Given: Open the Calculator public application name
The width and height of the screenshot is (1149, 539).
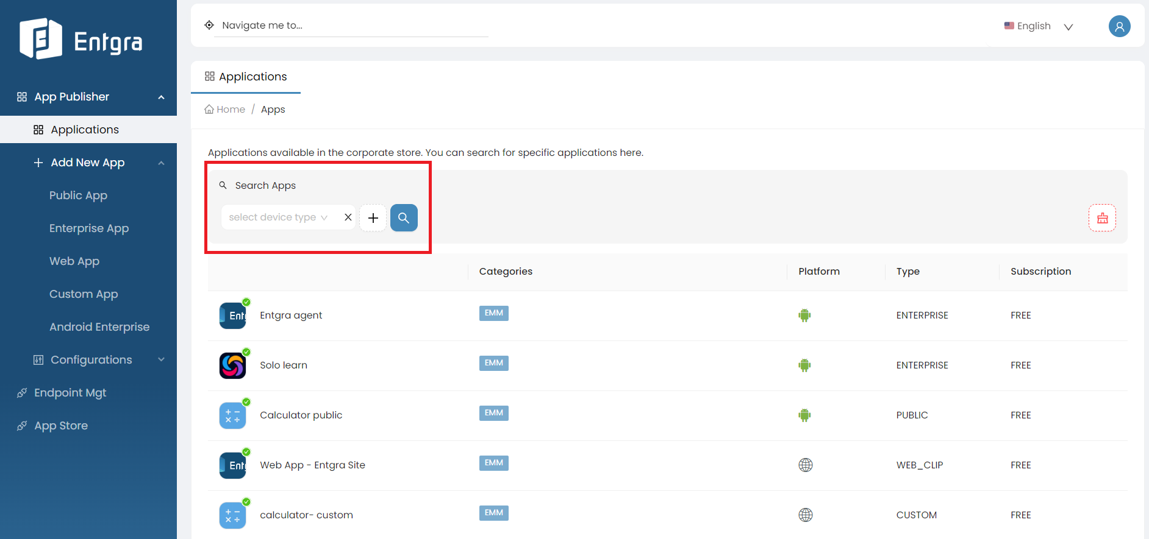Looking at the screenshot, I should click(301, 415).
